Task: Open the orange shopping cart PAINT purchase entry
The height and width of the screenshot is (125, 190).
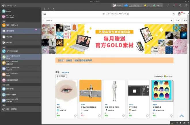Action: tap(21, 25)
